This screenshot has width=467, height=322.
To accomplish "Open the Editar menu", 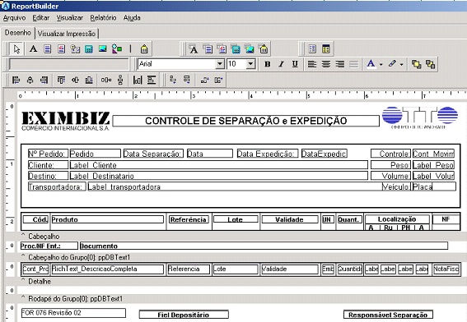I will tap(41, 18).
